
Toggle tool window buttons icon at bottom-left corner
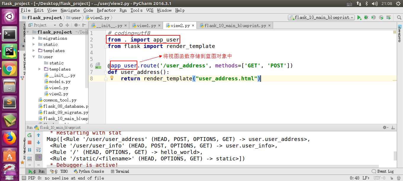tap(24, 178)
